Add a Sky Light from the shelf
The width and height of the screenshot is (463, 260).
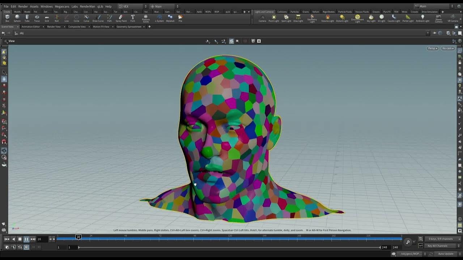(371, 18)
